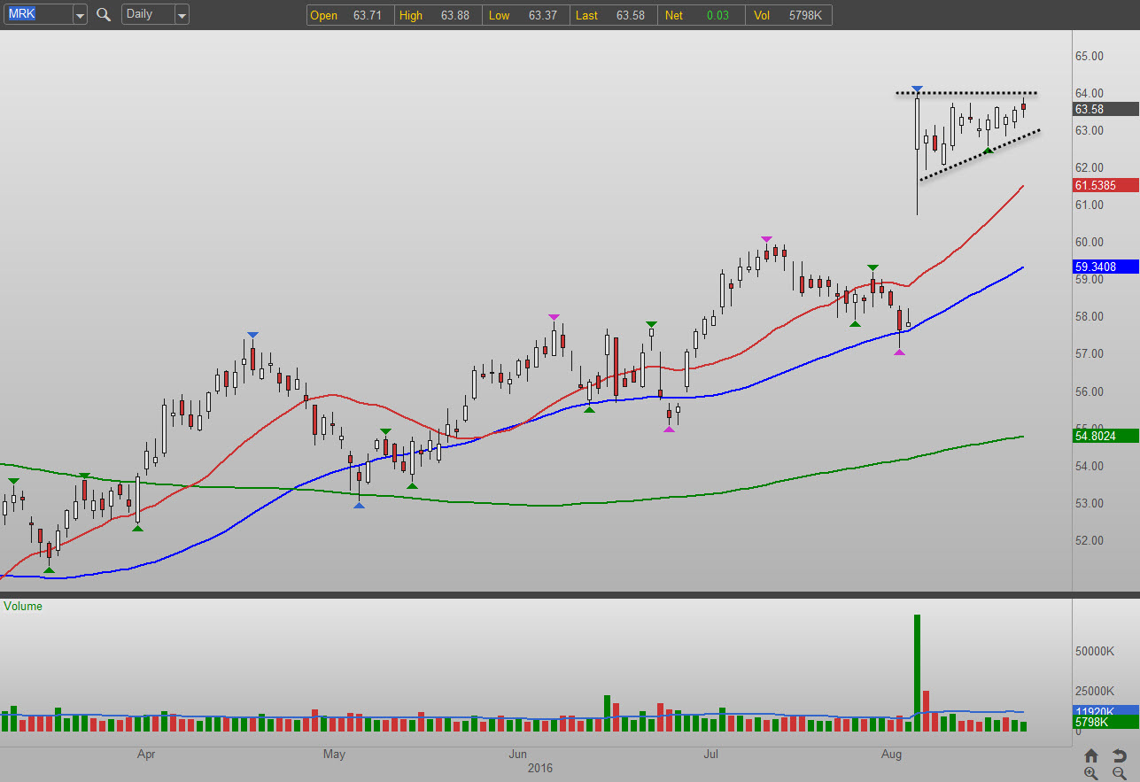Click the 50000K volume axis label

click(1095, 651)
